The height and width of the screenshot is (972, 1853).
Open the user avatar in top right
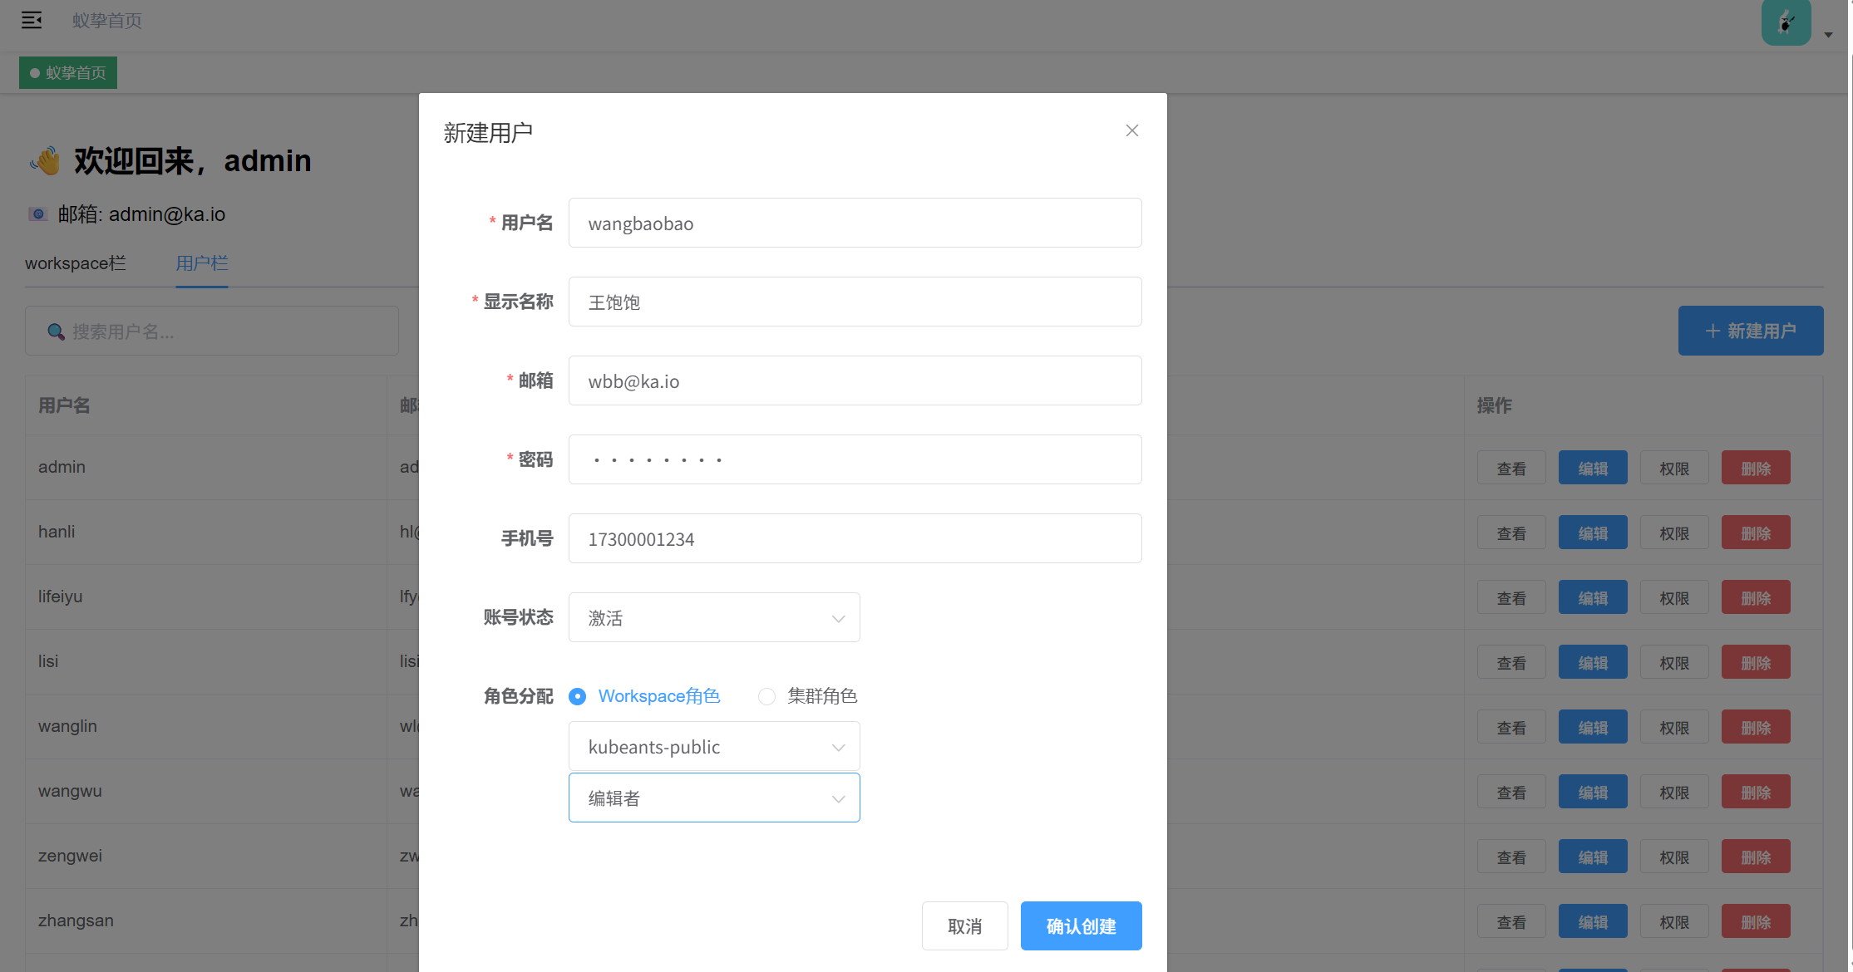click(1785, 22)
